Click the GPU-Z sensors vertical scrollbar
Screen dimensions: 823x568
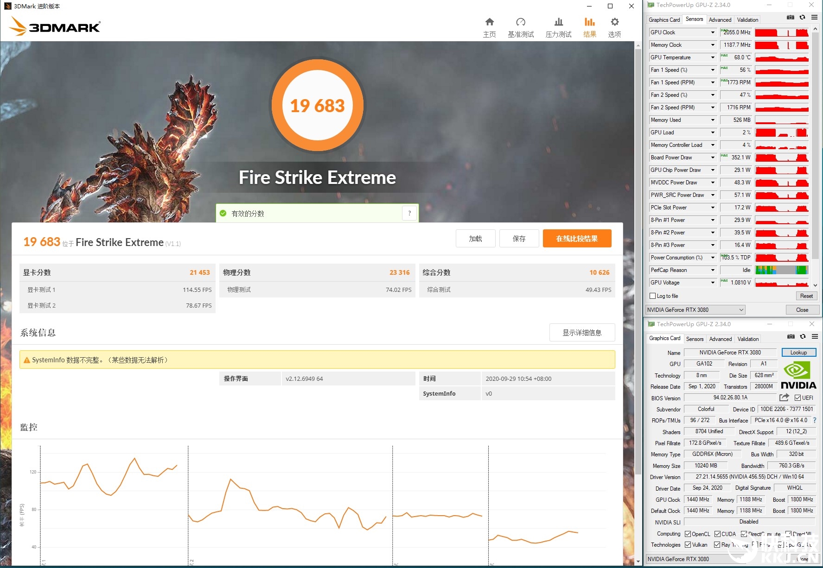(x=816, y=139)
